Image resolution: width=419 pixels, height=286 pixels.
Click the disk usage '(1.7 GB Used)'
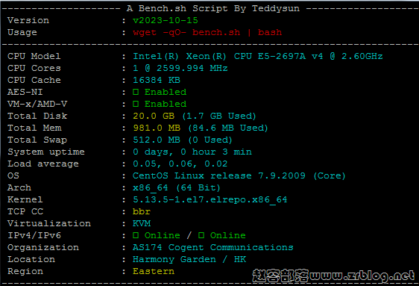click(x=219, y=116)
